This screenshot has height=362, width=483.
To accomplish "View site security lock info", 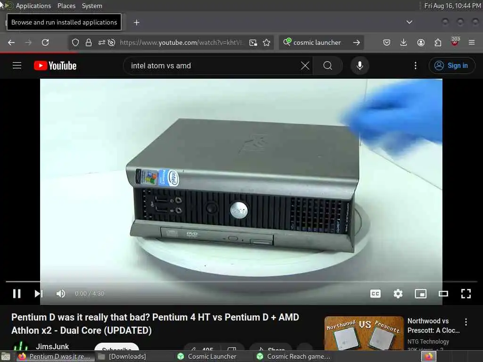I will [x=89, y=42].
